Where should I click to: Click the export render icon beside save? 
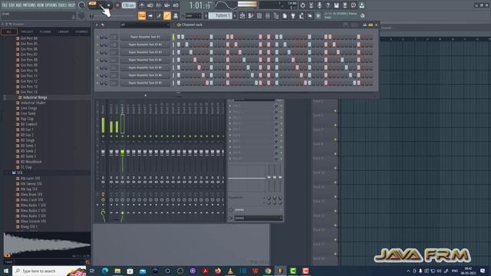click(344, 5)
